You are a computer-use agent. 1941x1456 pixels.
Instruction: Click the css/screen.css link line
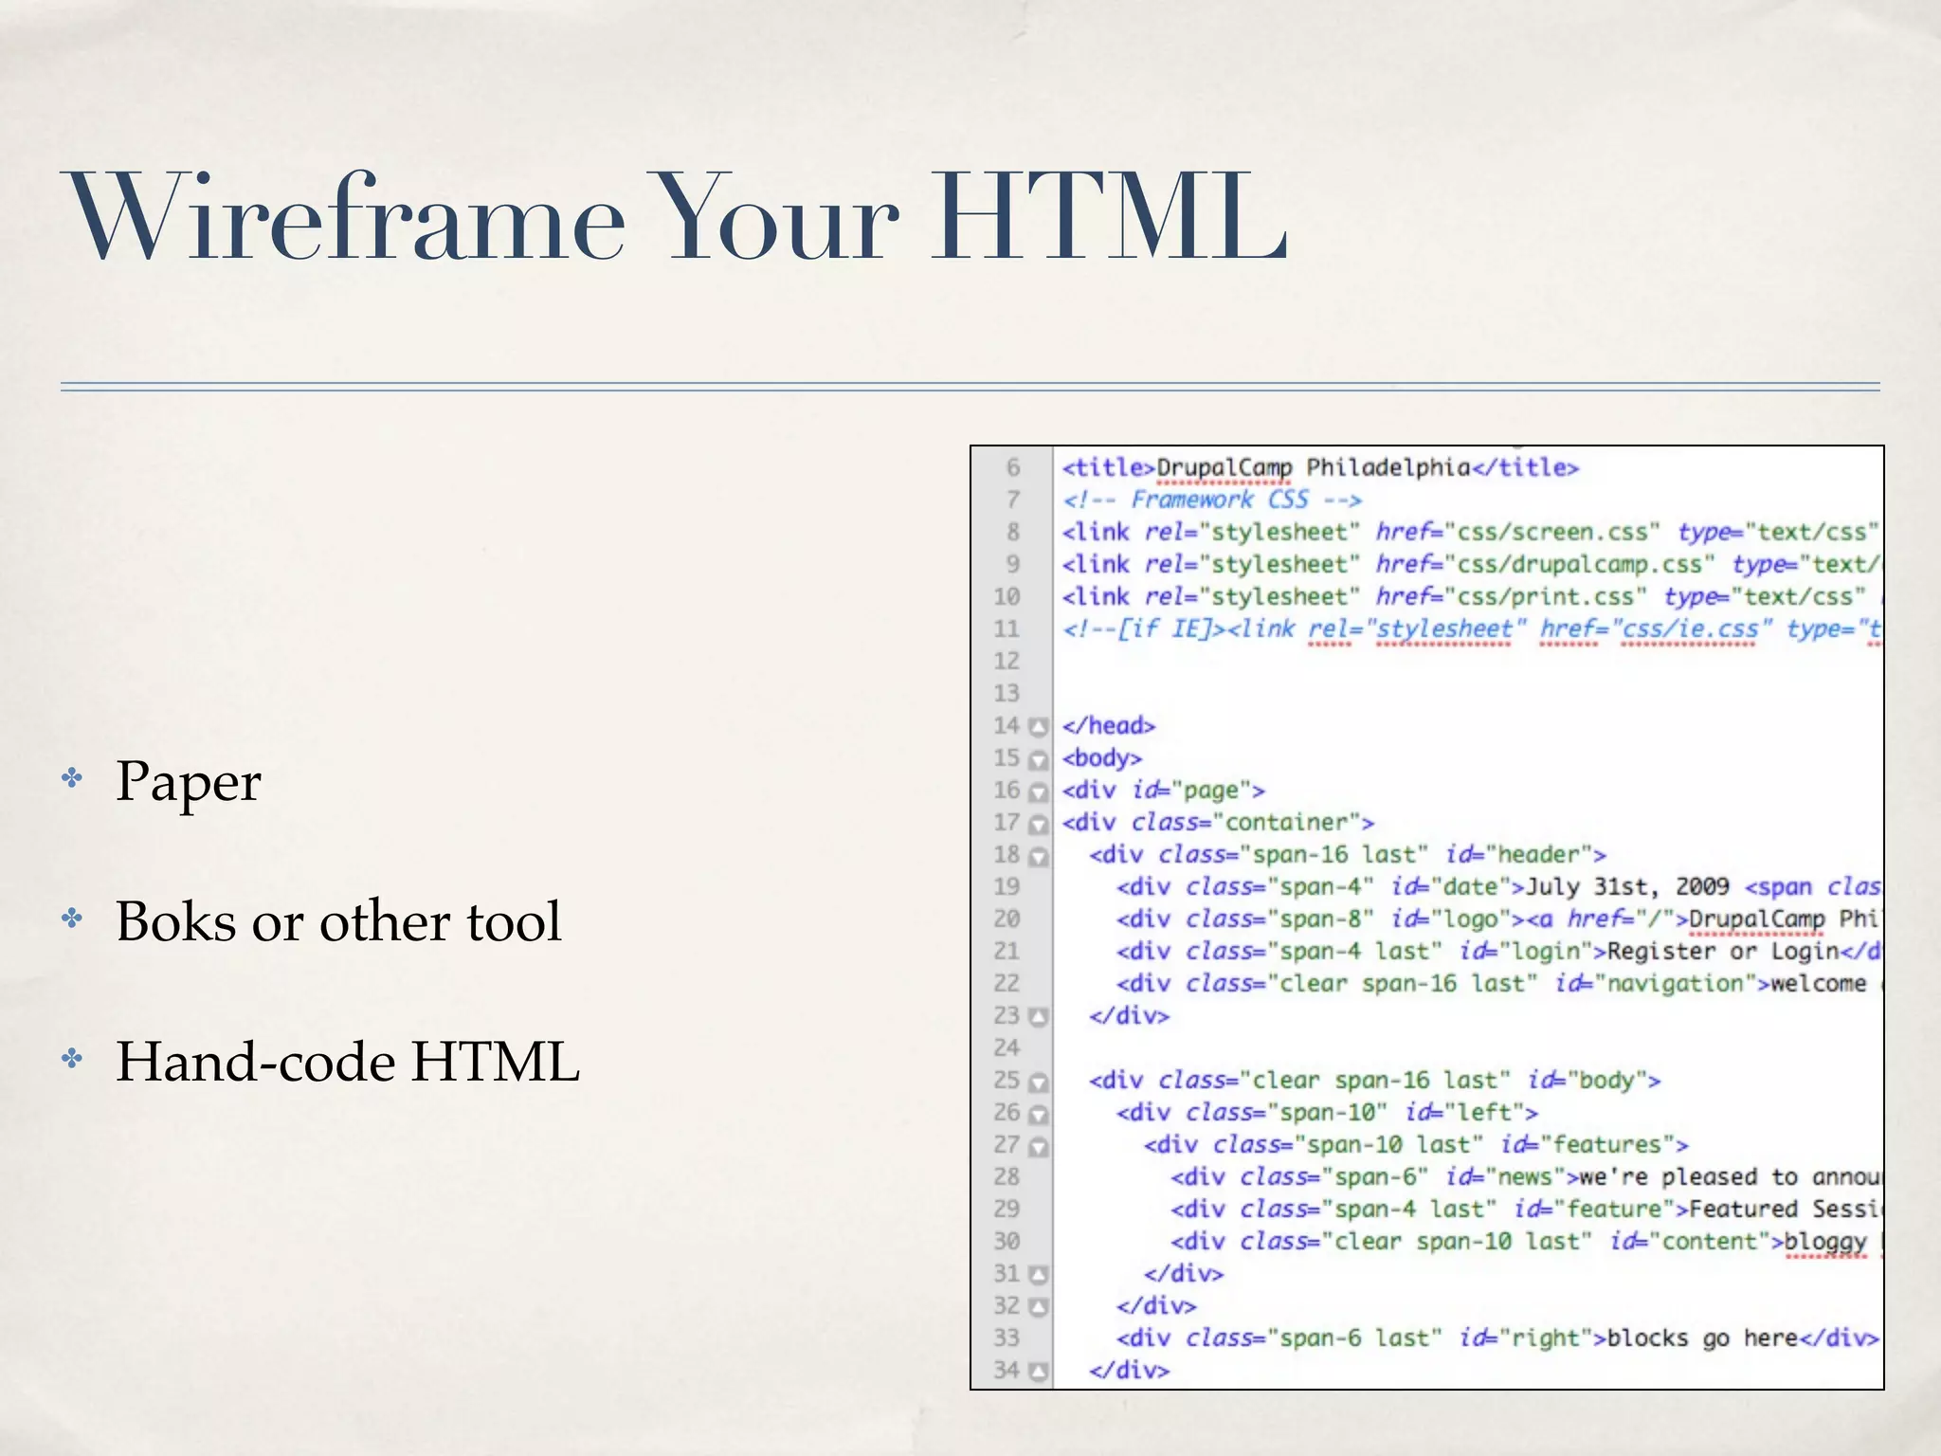[x=1470, y=532]
